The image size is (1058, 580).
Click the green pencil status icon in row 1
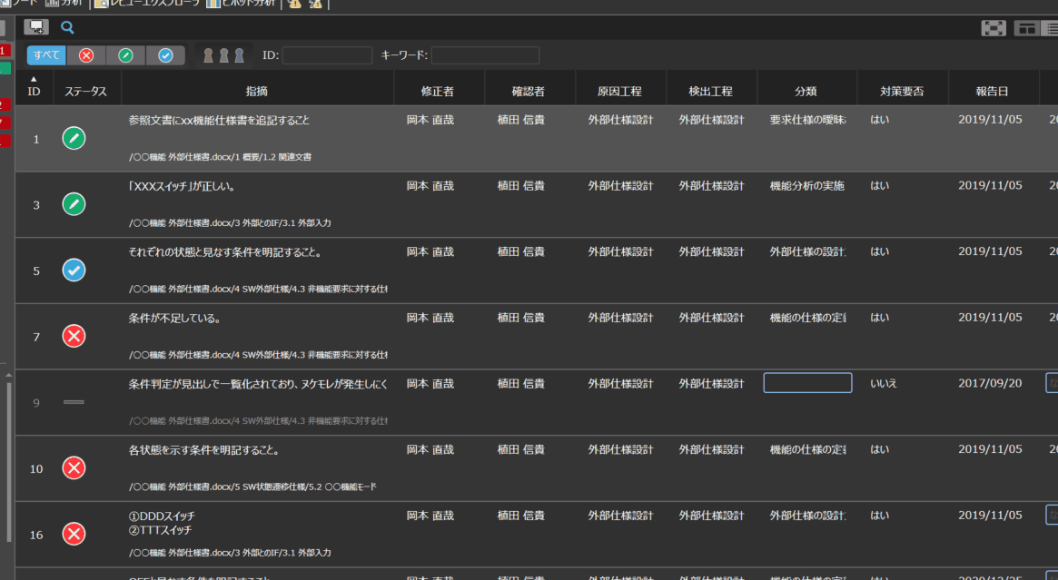tap(74, 138)
